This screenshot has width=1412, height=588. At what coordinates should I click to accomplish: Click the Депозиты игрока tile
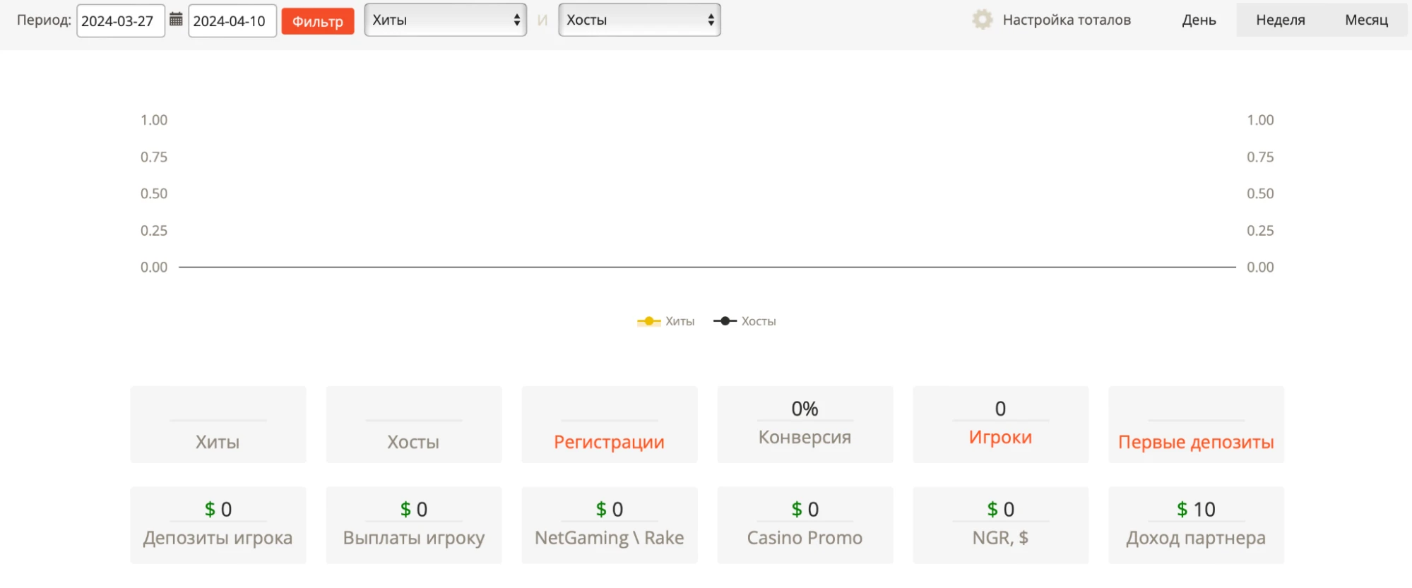(x=218, y=525)
